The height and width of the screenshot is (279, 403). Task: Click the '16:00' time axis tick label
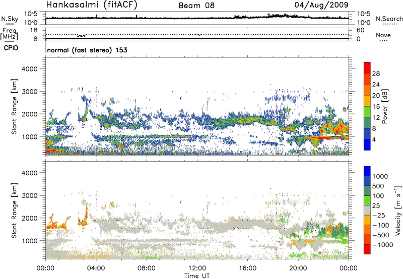[247, 268]
